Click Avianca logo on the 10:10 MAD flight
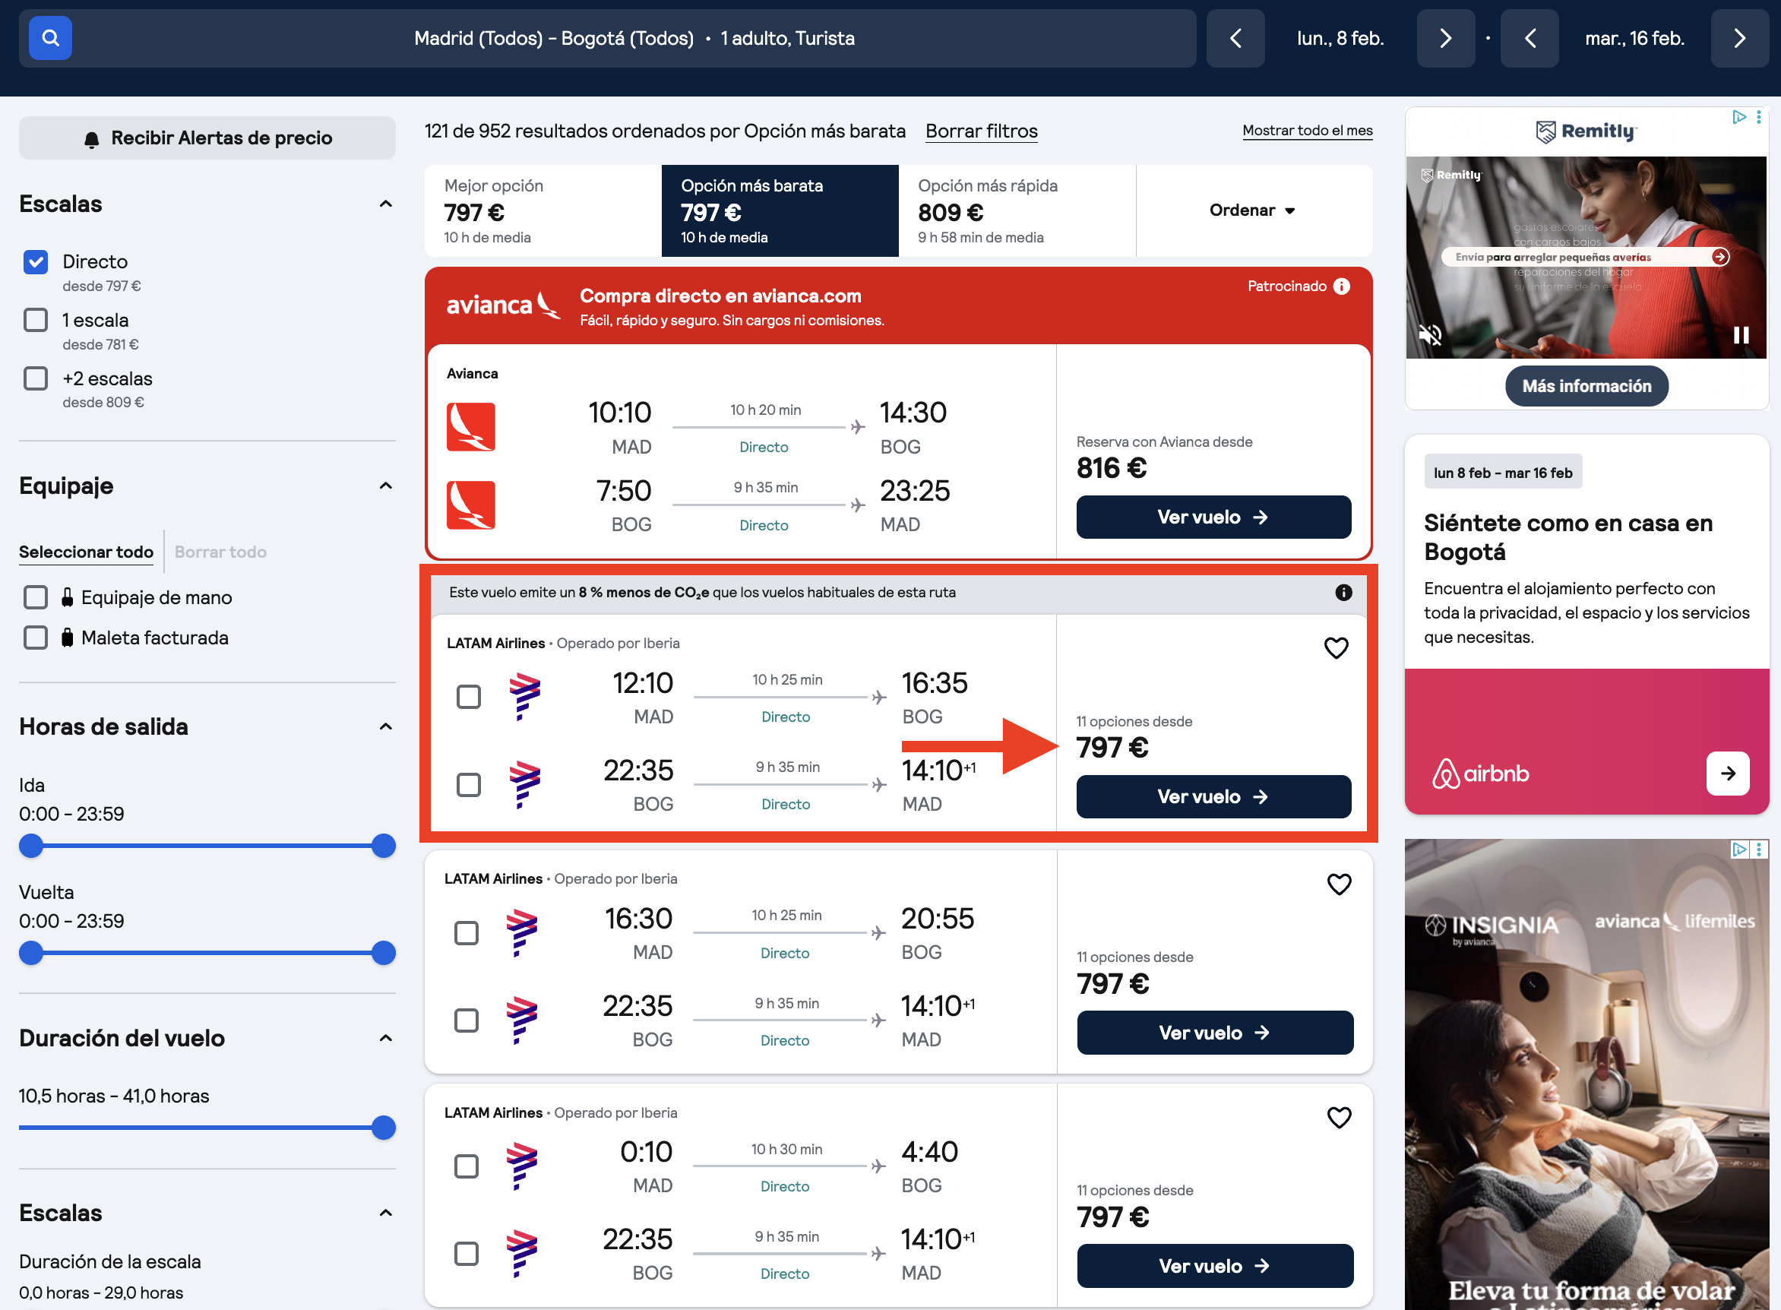 point(470,426)
